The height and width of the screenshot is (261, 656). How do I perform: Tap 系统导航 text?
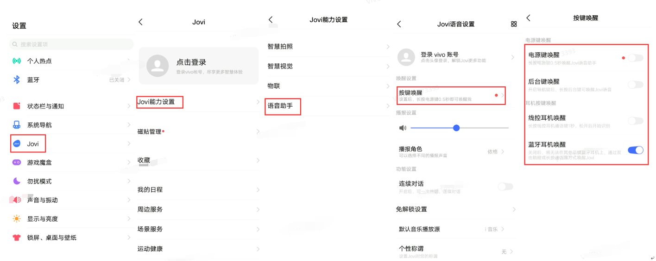tap(39, 125)
